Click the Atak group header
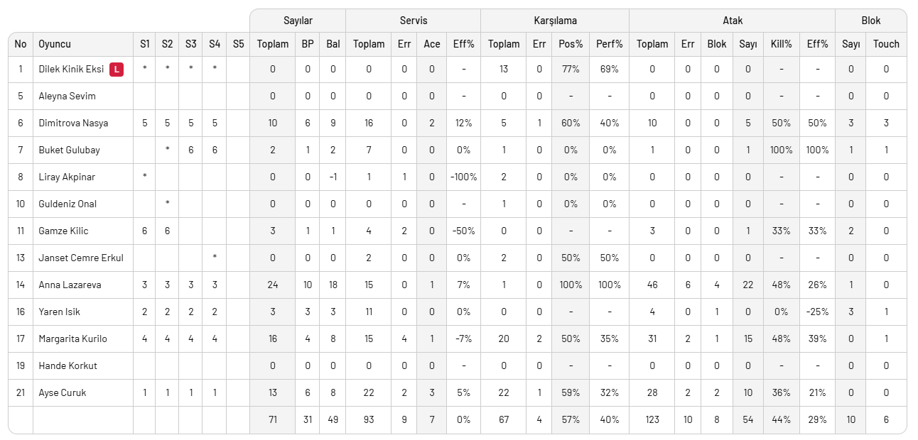Image resolution: width=918 pixels, height=440 pixels. point(732,21)
